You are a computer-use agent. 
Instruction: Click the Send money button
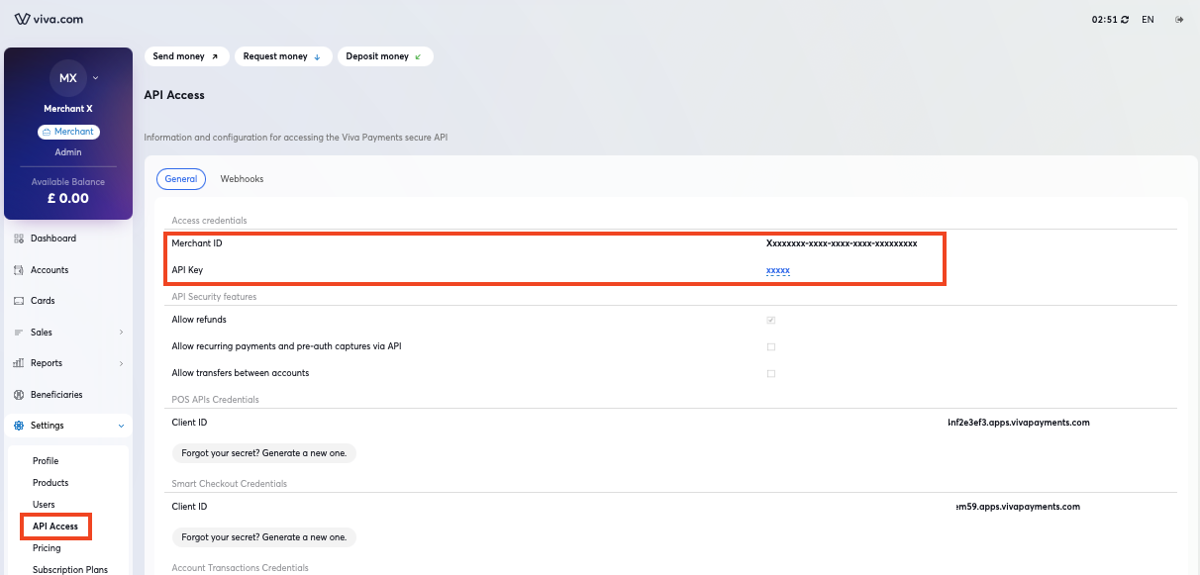[x=186, y=56]
